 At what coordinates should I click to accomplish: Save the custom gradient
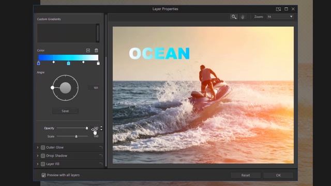65,111
